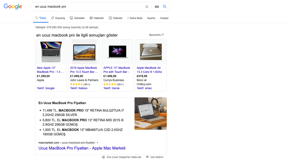This screenshot has width=291, height=163.
Task: Click the £1.299,00 price
Action: click(x=43, y=76)
